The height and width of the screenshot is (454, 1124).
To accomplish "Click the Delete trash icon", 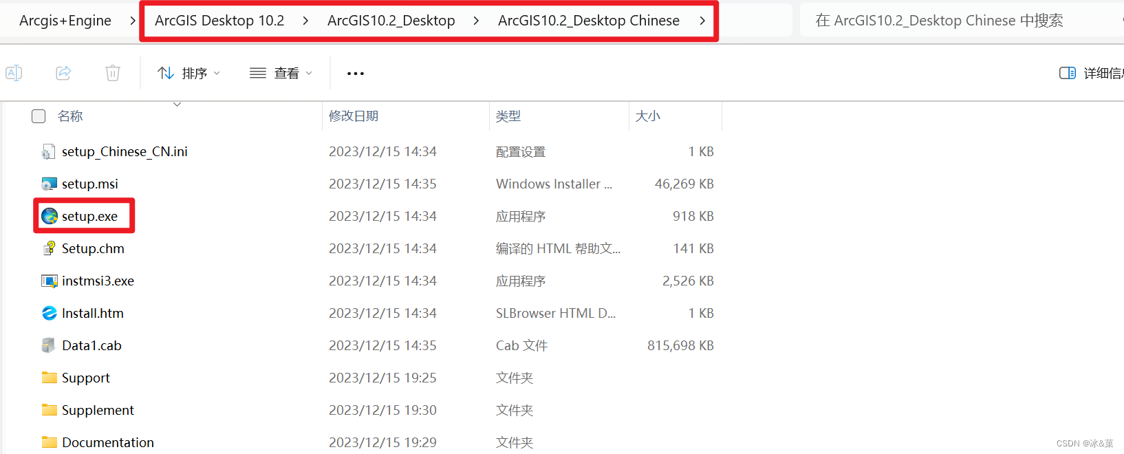I will (x=113, y=73).
